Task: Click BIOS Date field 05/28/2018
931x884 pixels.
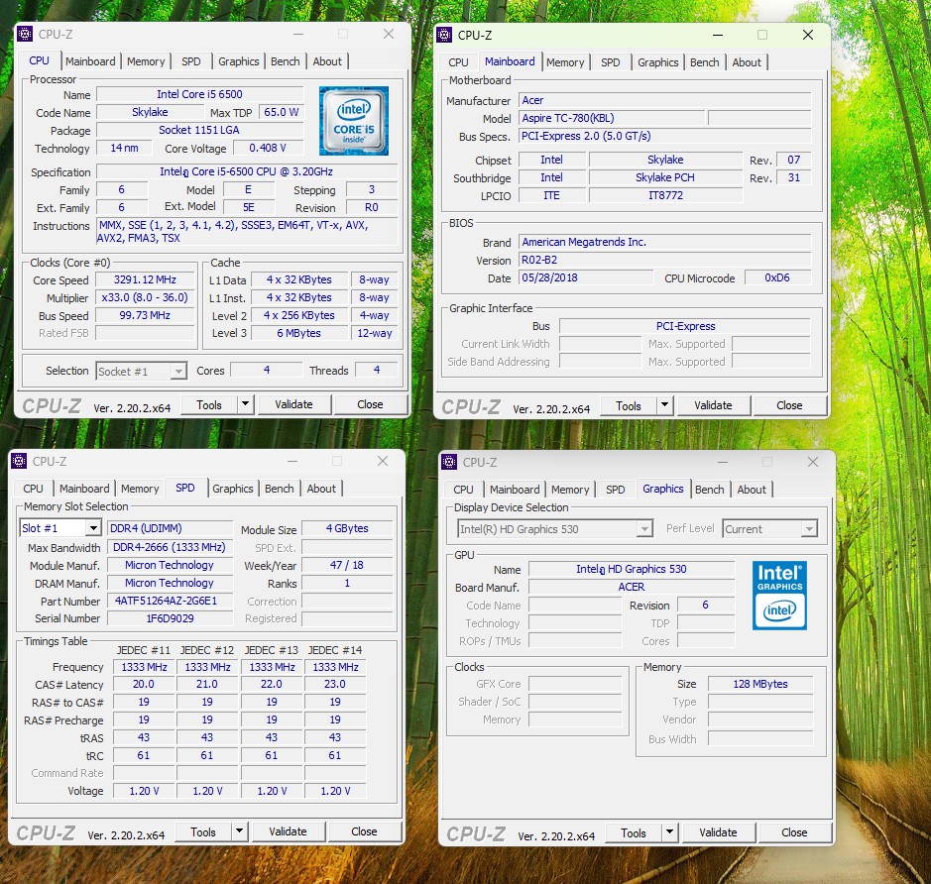Action: [585, 277]
